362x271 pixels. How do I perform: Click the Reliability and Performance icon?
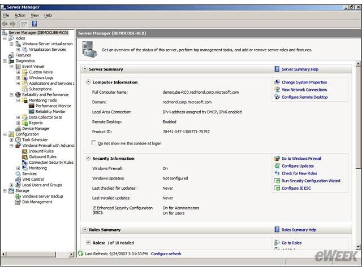tap(18, 95)
